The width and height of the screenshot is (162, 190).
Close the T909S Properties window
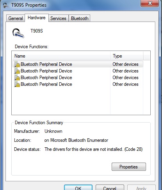tap(150, 3)
